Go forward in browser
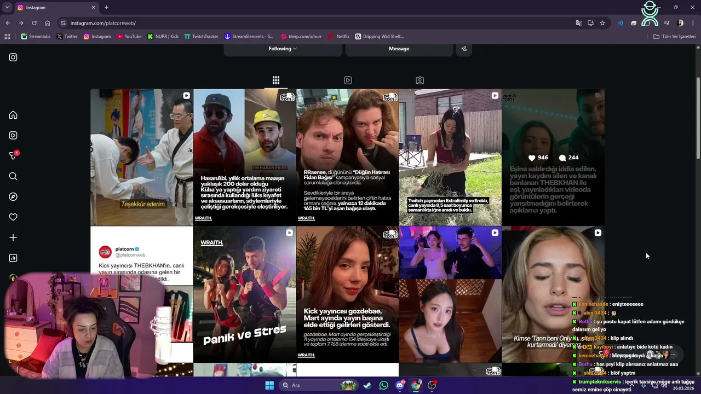This screenshot has width=701, height=394. 21,23
